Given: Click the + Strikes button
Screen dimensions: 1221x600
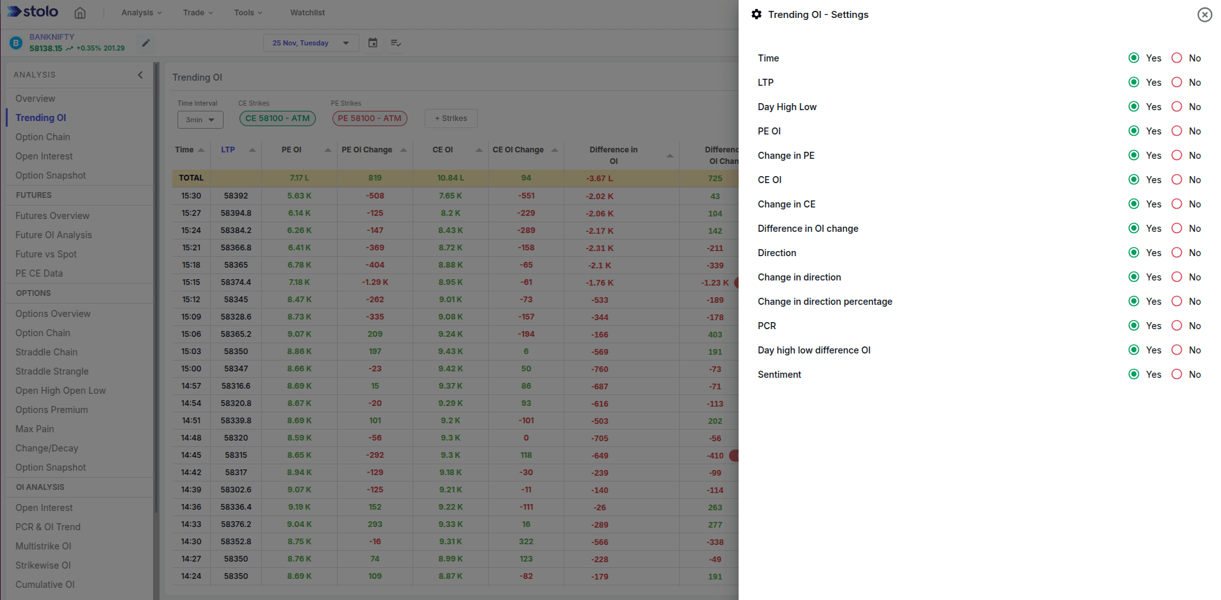Looking at the screenshot, I should tap(451, 118).
